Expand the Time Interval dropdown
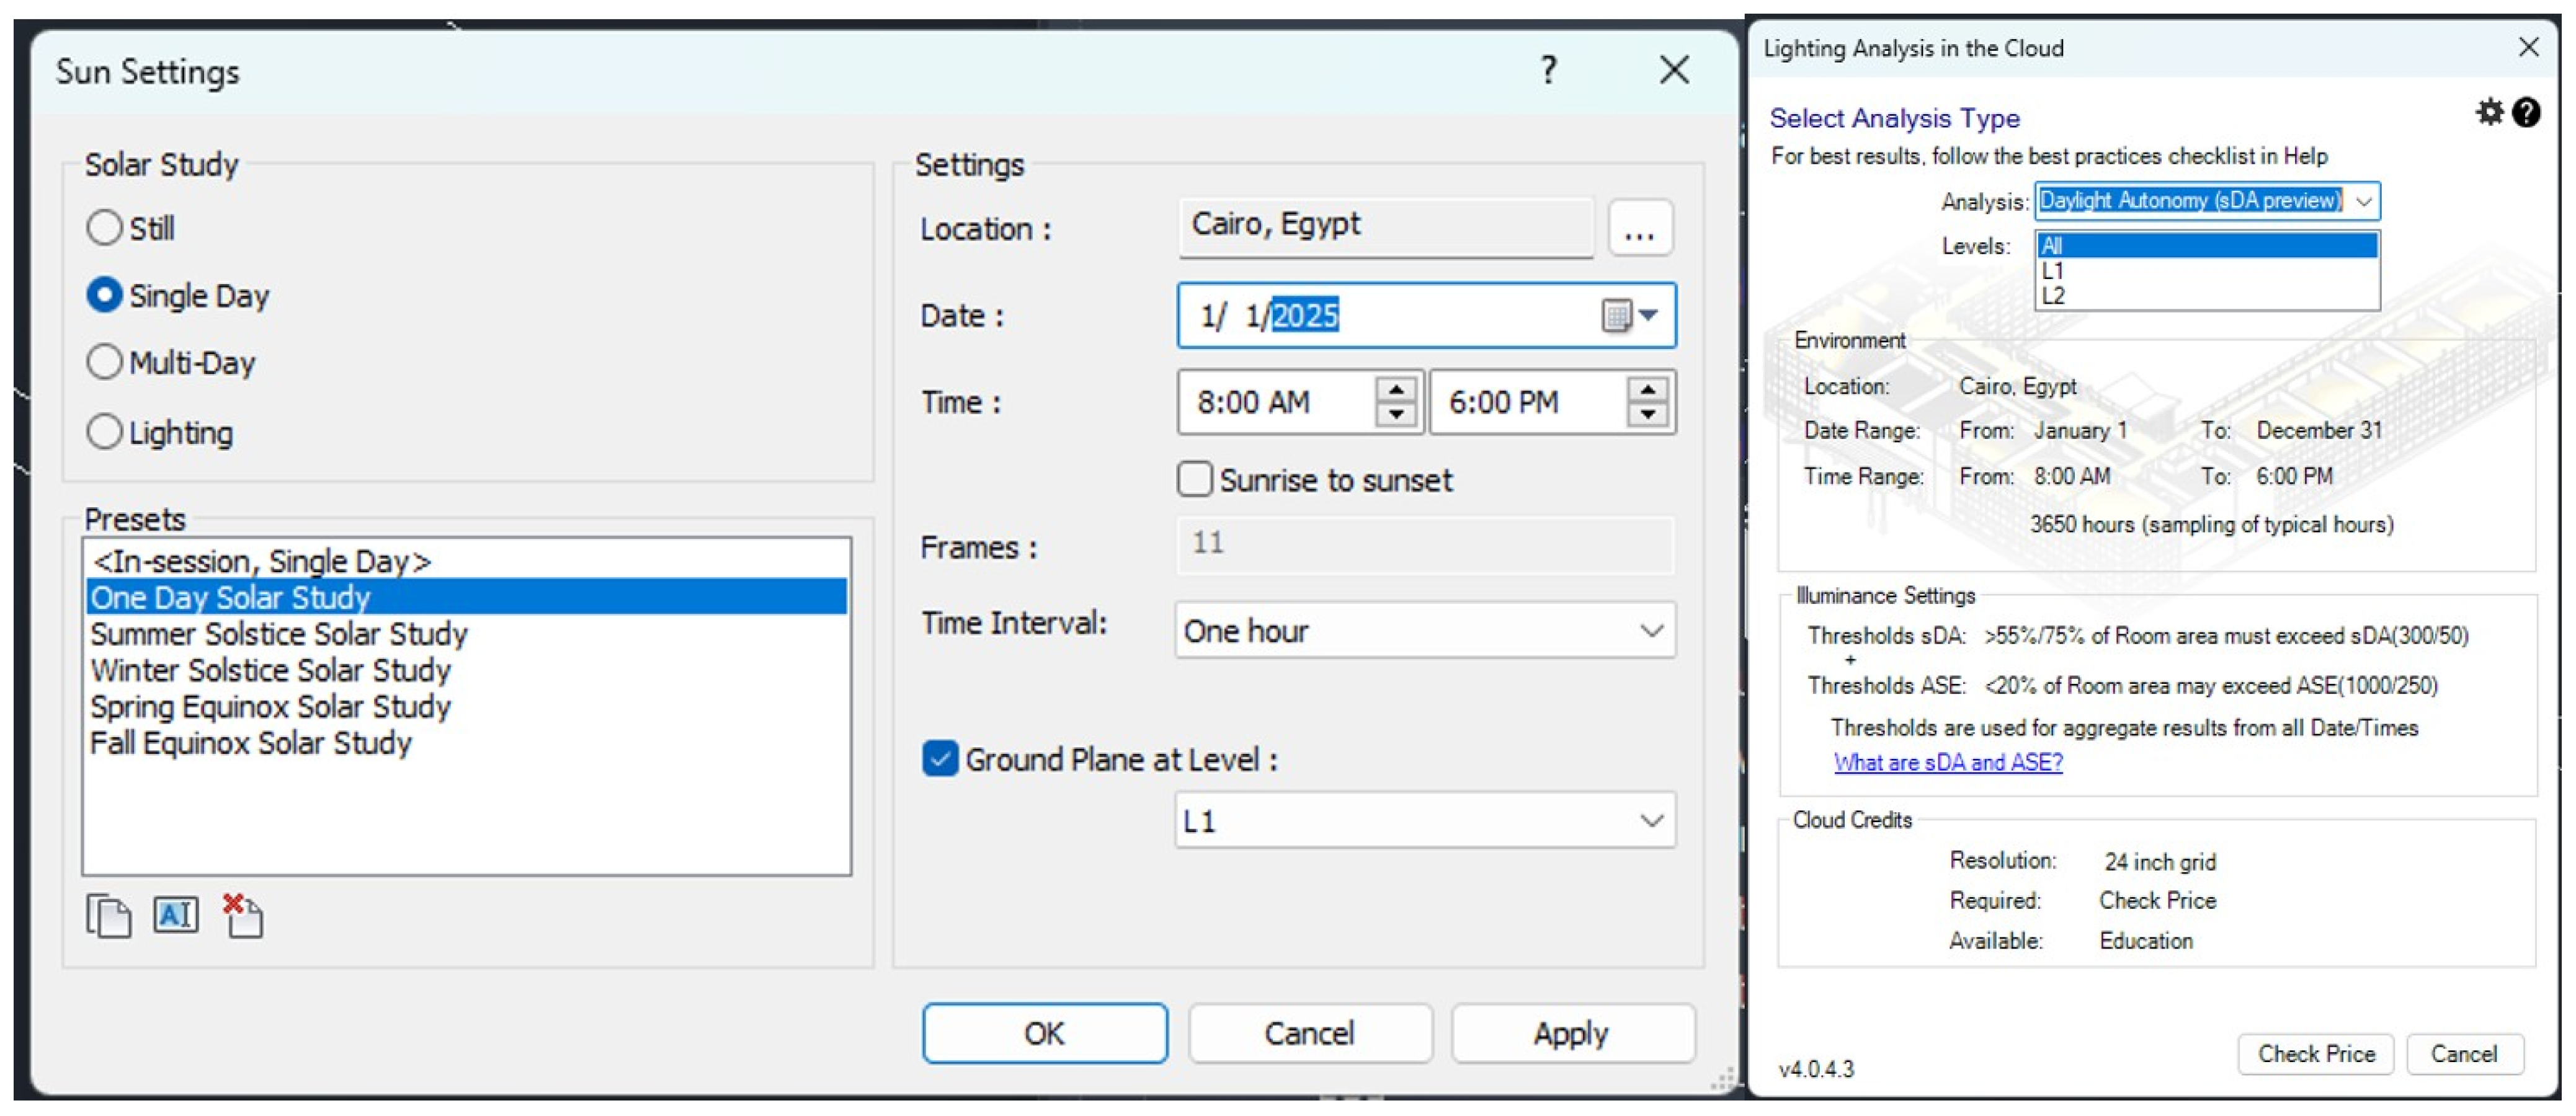This screenshot has width=2576, height=1116. tap(1651, 631)
